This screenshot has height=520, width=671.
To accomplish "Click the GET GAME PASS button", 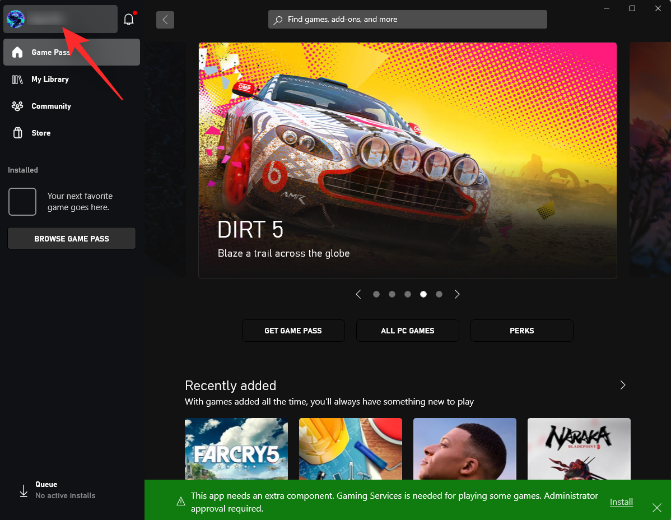I will (293, 331).
